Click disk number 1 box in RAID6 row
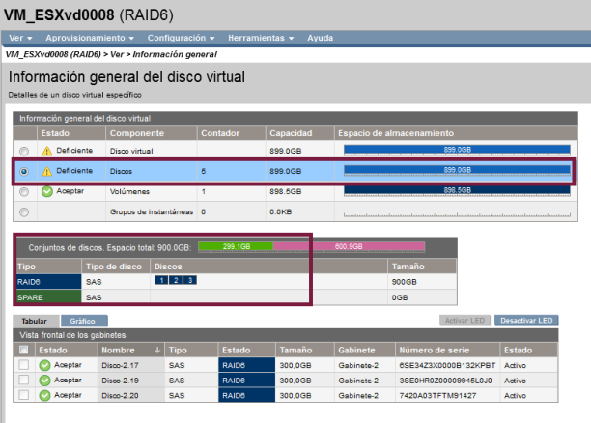 161,280
